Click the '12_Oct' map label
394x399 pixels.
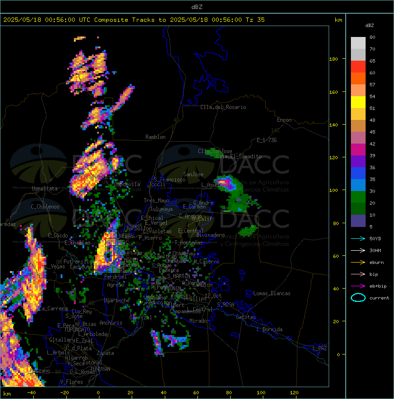pyautogui.click(x=213, y=296)
